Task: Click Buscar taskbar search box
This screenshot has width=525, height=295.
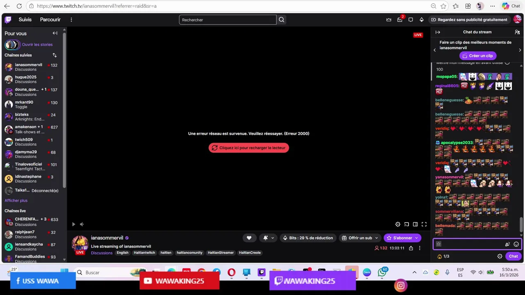Action: (x=111, y=272)
